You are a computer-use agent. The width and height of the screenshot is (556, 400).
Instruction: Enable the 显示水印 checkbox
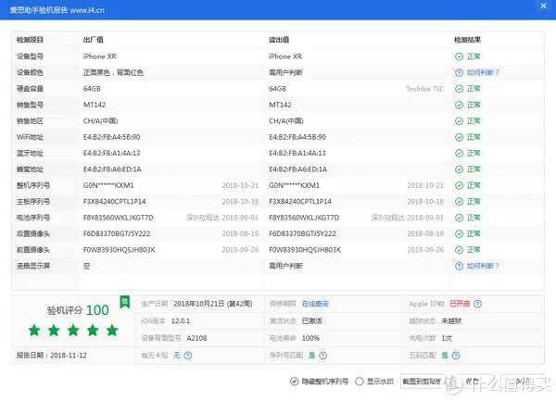tap(360, 381)
